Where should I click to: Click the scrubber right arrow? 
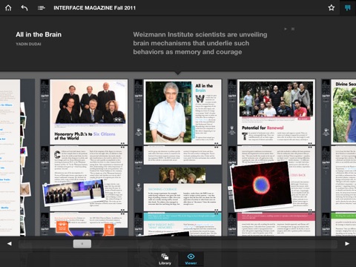[347, 244]
